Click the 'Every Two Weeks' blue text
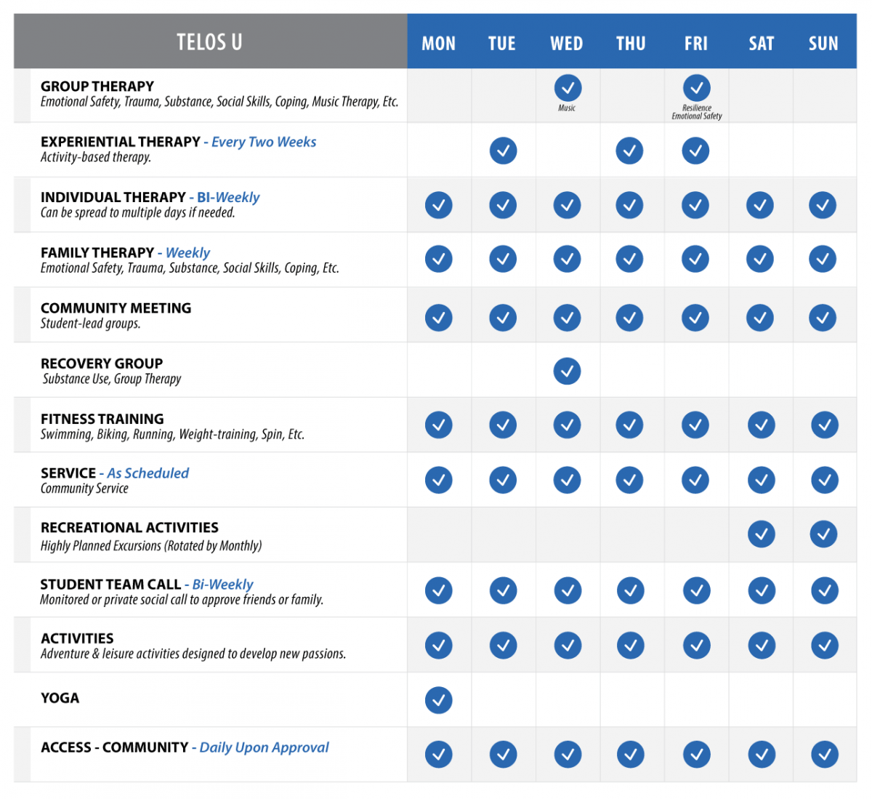872x799 pixels. 264,142
